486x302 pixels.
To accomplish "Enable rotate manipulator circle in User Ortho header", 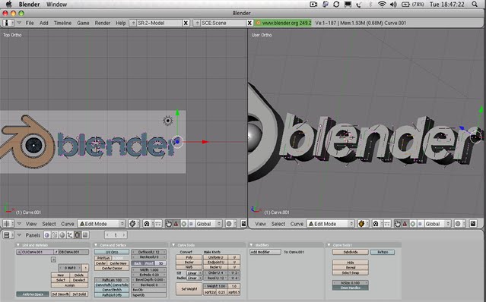I will coord(413,224).
